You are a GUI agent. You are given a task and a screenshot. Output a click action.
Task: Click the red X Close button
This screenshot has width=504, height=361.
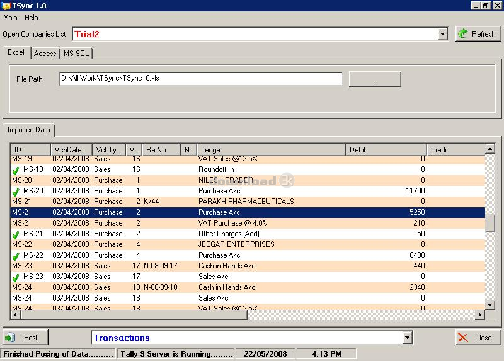[x=478, y=337]
